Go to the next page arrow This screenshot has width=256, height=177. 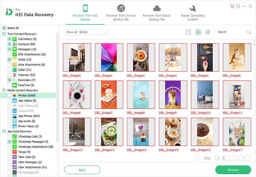pos(218,158)
